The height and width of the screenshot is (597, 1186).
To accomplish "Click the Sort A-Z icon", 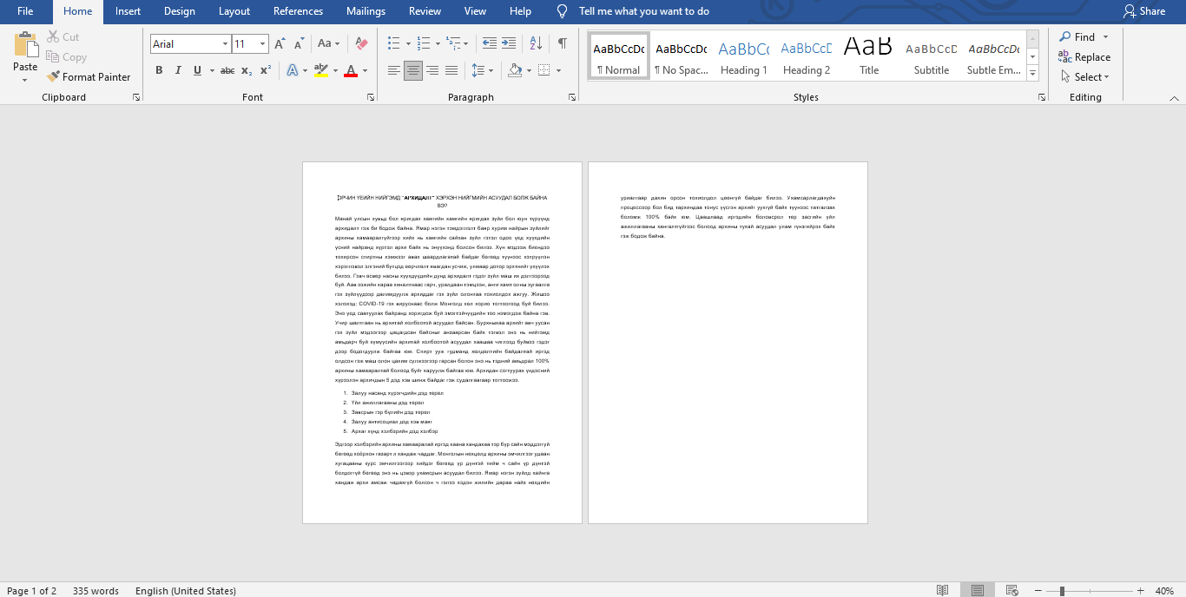I will pyautogui.click(x=536, y=43).
